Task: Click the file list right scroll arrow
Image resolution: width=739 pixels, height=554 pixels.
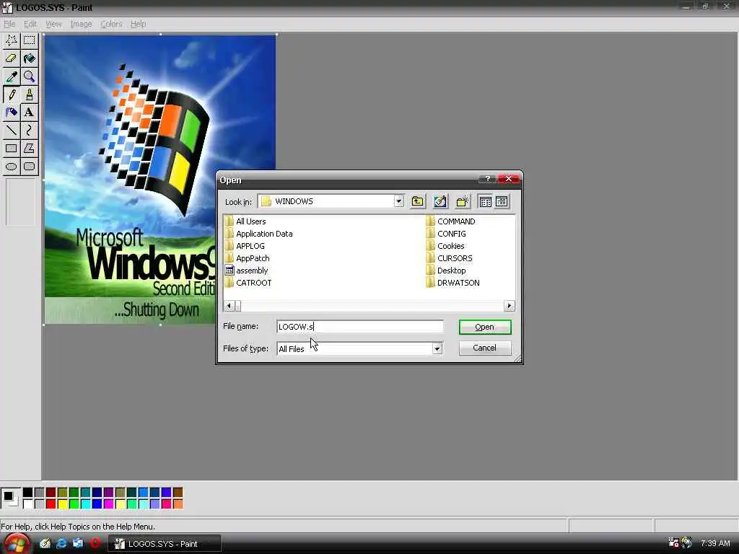Action: 509,306
